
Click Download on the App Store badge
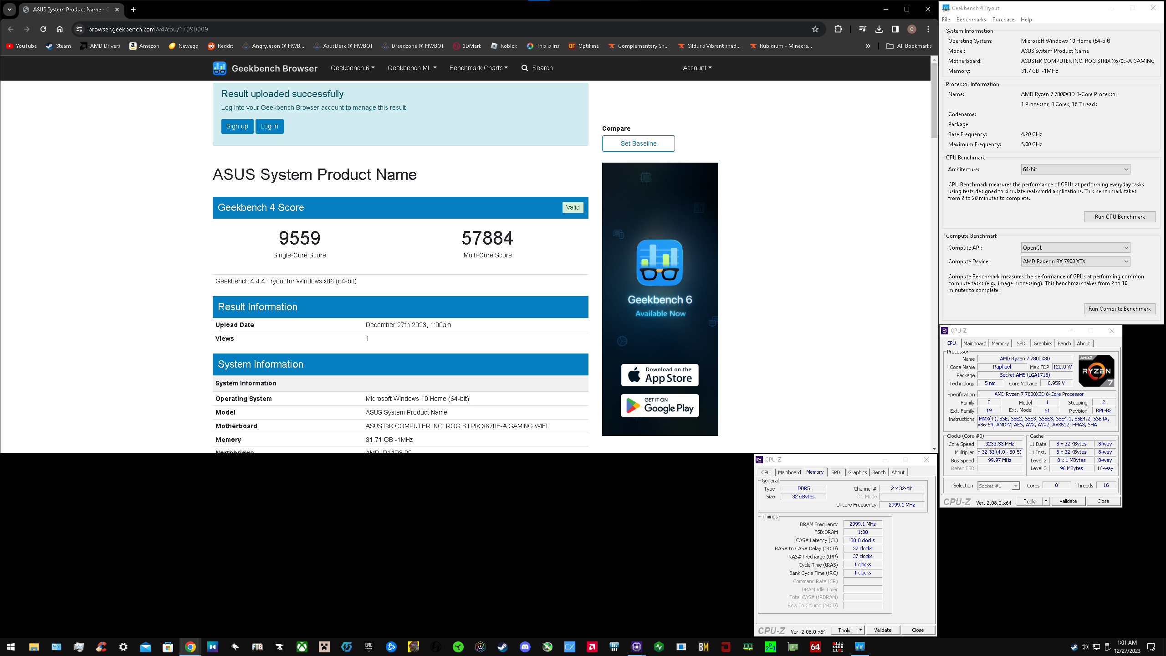pyautogui.click(x=660, y=375)
